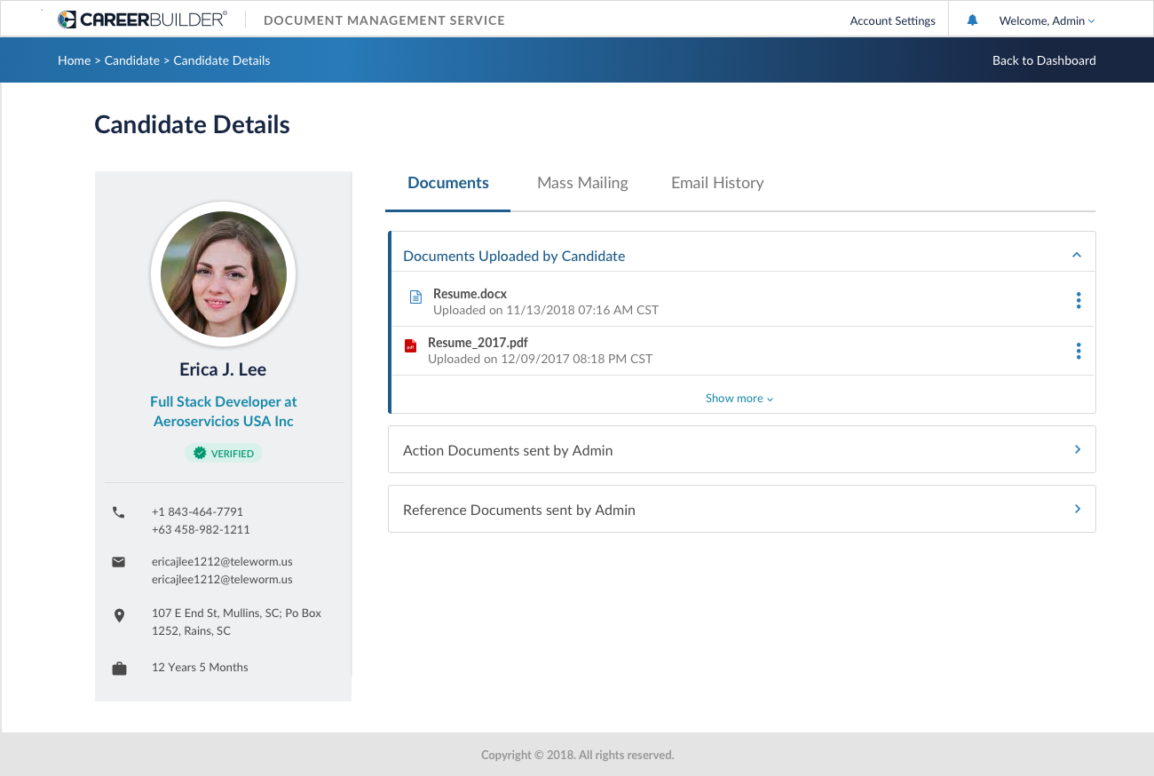Screen dimensions: 1154x776
Task: Click phone number +1 843-464-7791
Action: (197, 511)
